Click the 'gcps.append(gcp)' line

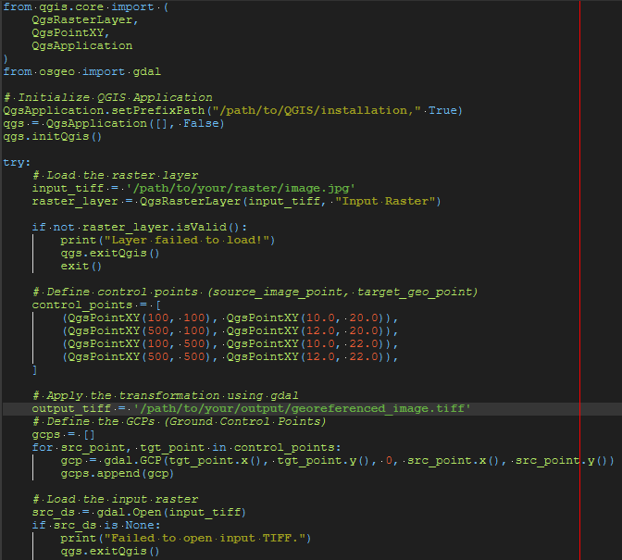117,473
